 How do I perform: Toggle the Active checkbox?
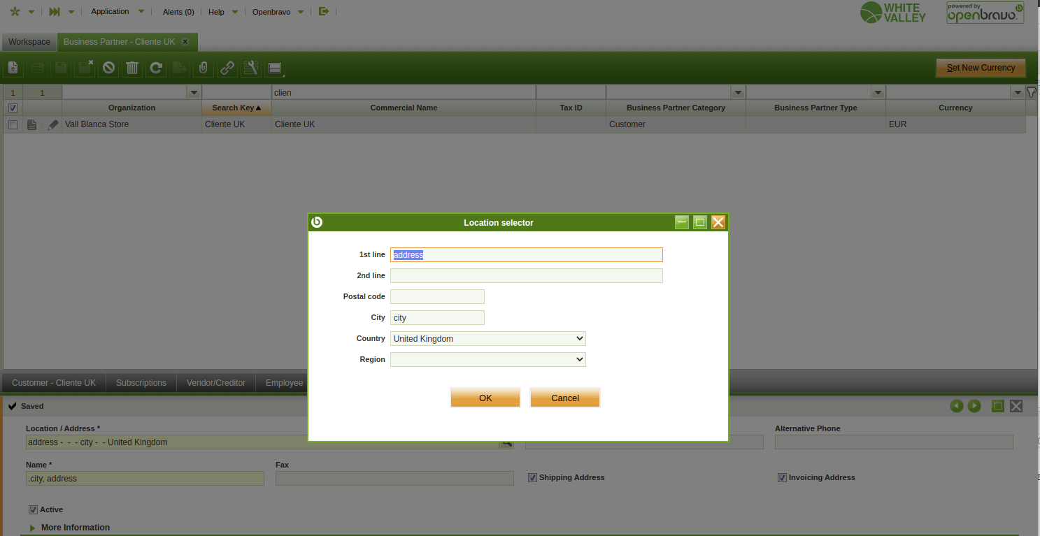(33, 509)
